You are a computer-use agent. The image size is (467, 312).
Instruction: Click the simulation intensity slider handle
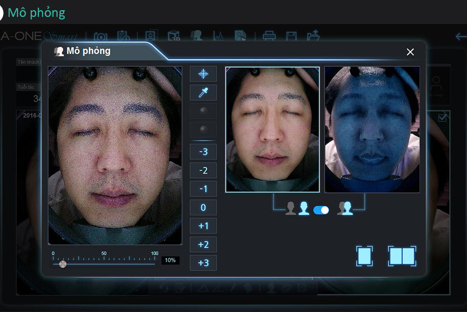click(62, 264)
